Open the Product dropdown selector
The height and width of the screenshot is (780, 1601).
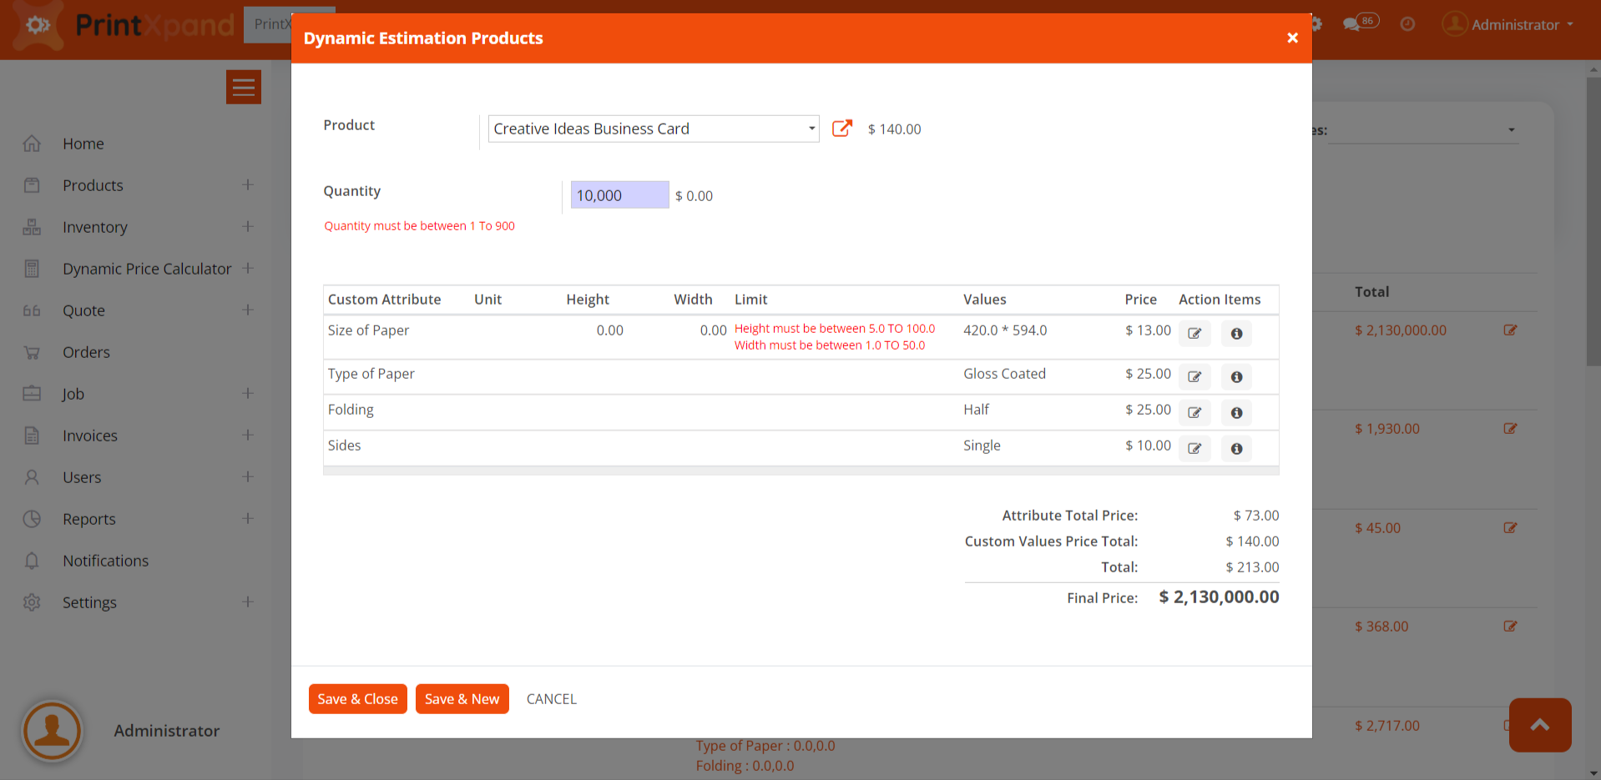click(653, 129)
